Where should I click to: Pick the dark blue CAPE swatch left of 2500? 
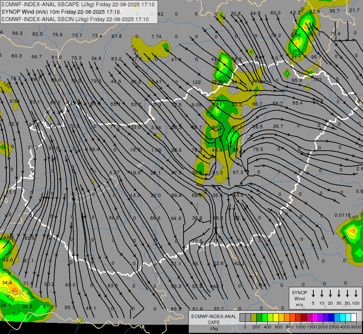tap(331, 318)
